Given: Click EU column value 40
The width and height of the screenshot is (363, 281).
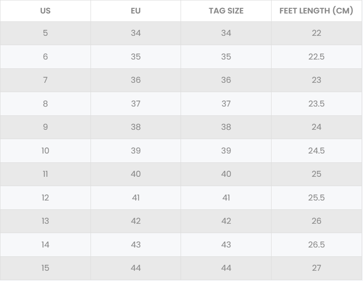Looking at the screenshot, I should click(x=136, y=174).
